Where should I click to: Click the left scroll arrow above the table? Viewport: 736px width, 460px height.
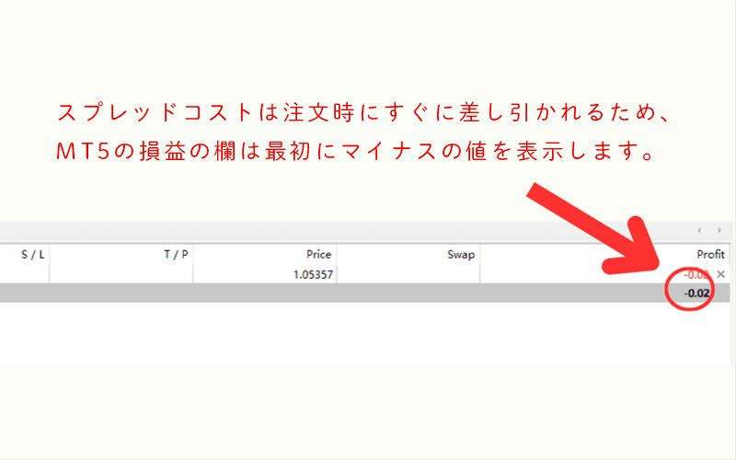[x=698, y=230]
